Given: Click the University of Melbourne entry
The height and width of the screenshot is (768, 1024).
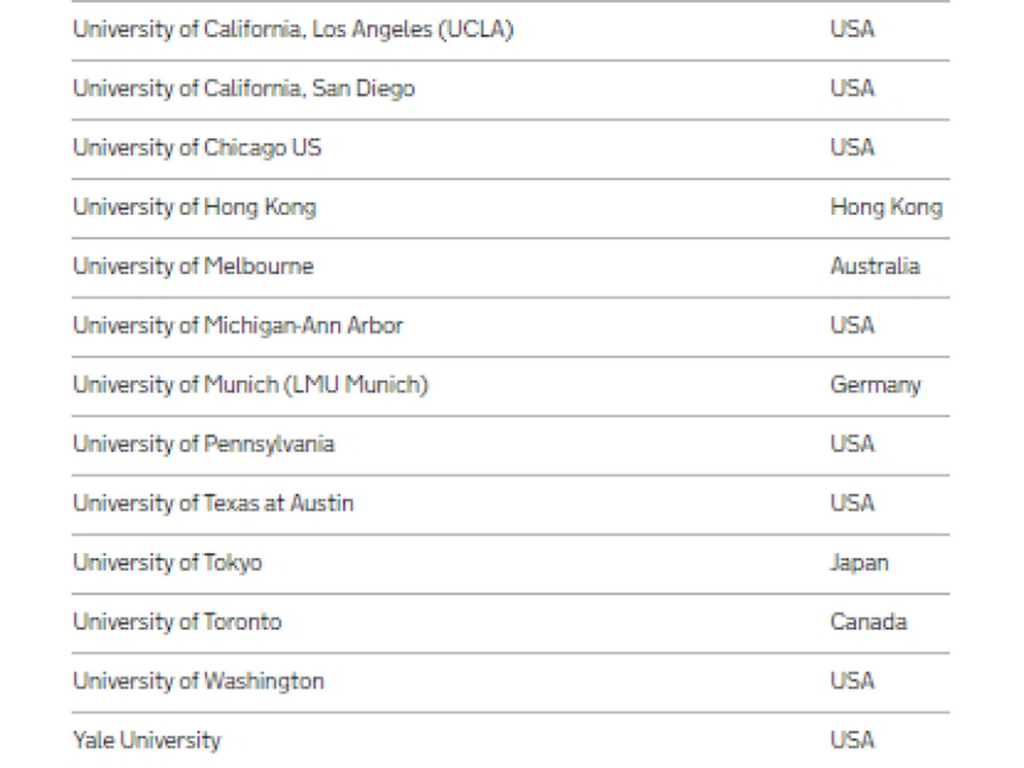Looking at the screenshot, I should 193,266.
